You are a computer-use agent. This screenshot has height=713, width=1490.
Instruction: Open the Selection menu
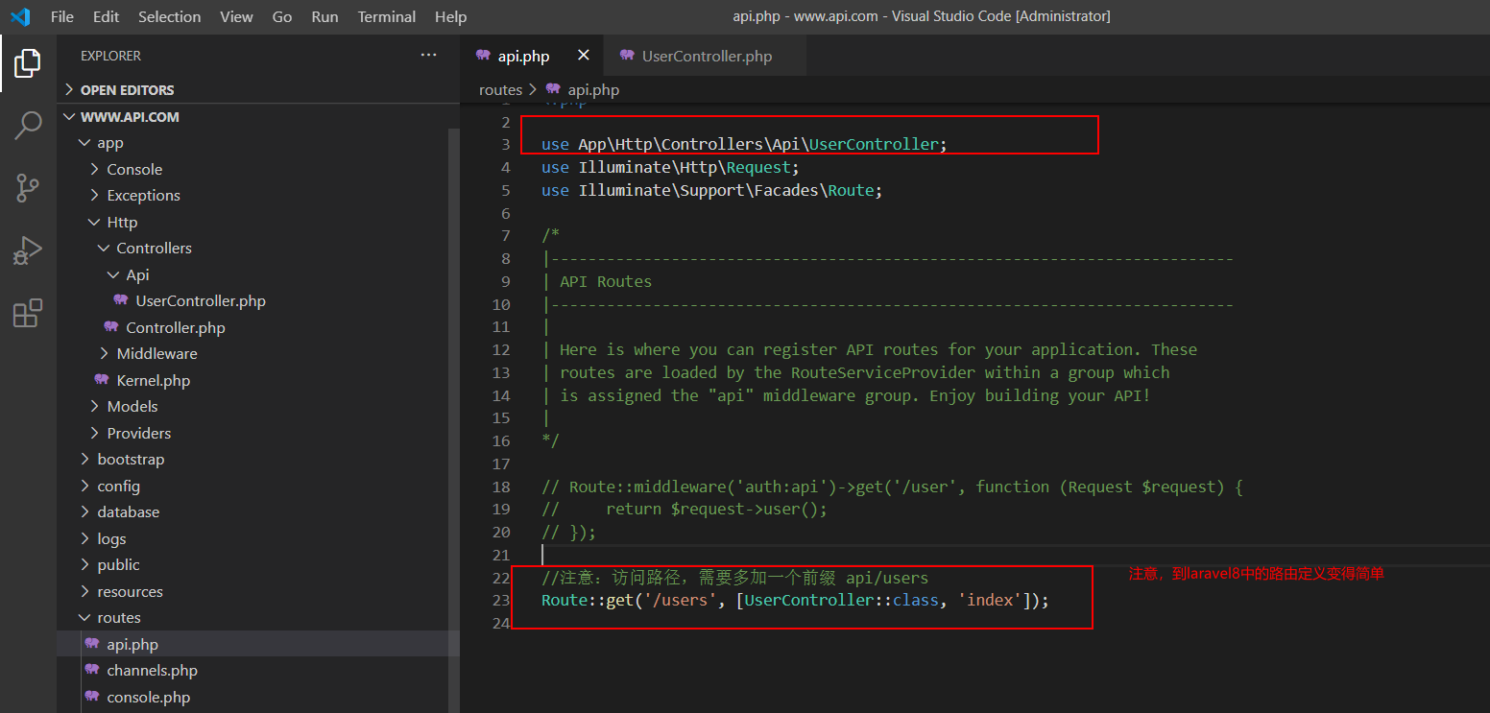pos(170,16)
